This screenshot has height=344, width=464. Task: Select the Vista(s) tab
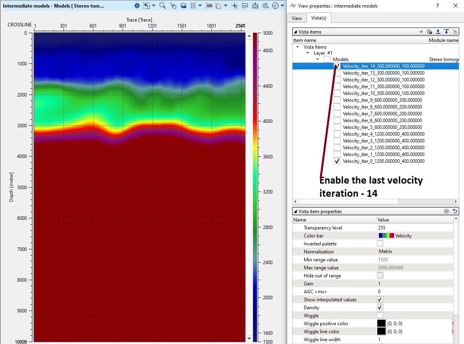[x=319, y=18]
